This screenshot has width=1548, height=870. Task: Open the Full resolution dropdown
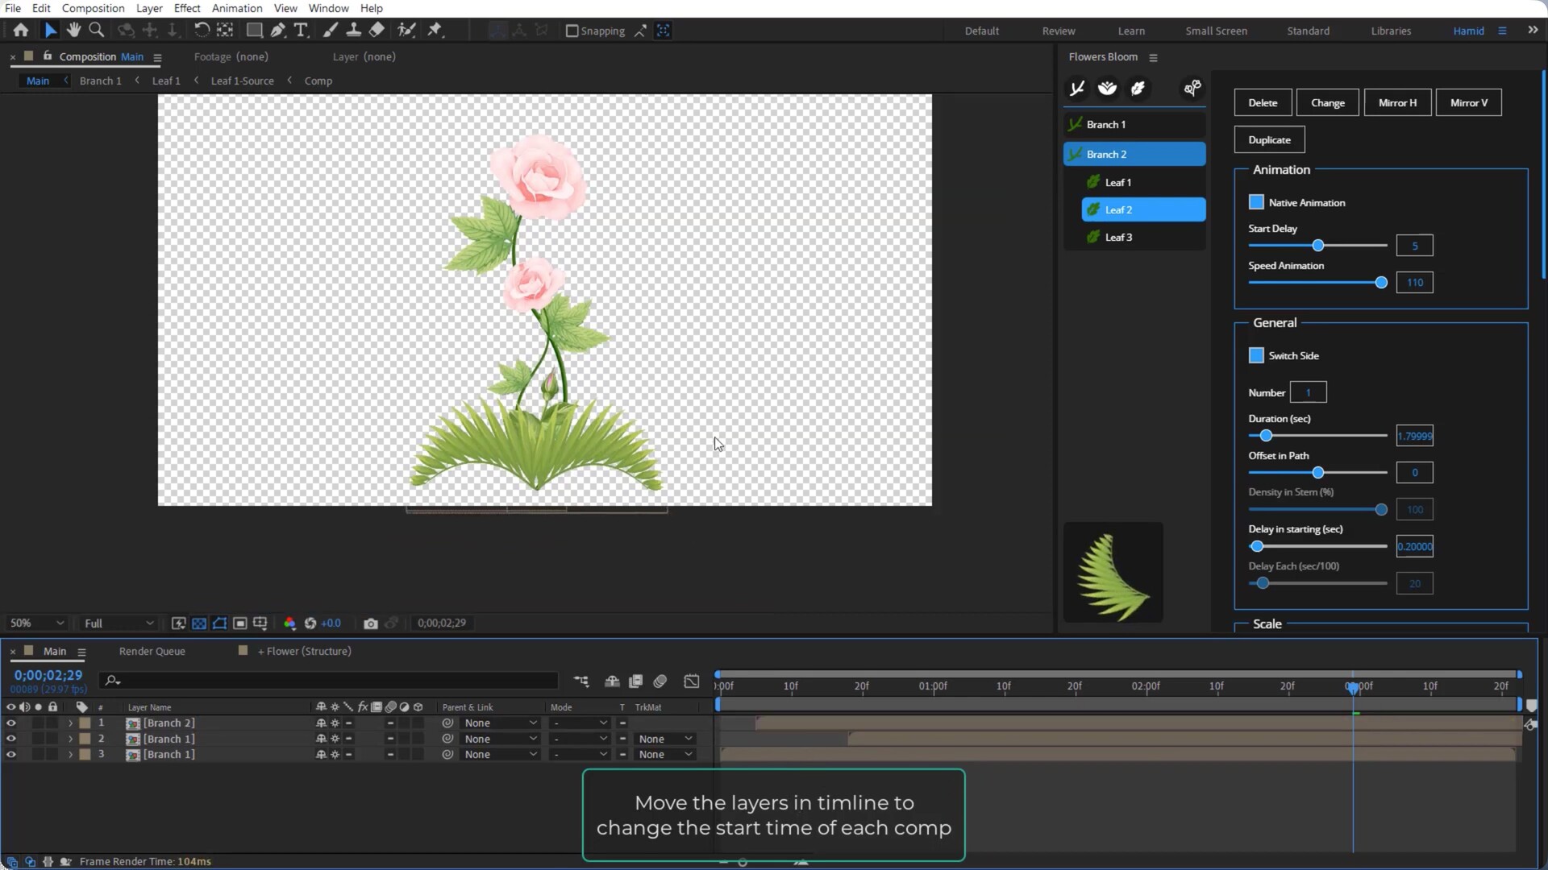(119, 623)
